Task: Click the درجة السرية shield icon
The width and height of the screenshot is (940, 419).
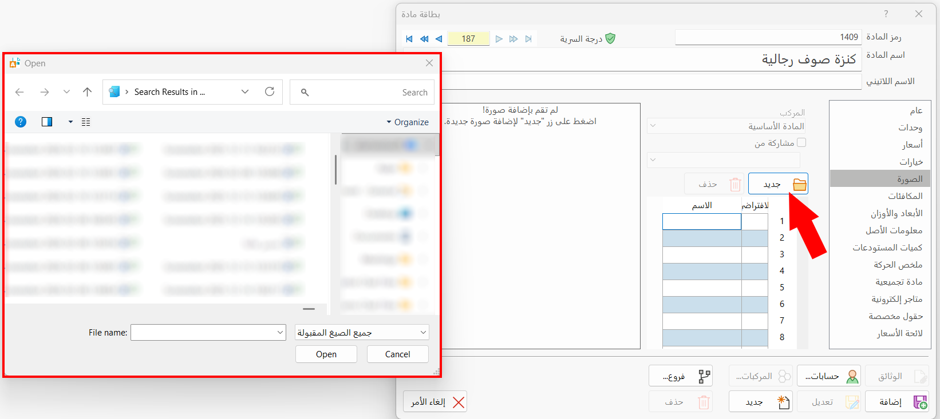Action: (x=610, y=38)
